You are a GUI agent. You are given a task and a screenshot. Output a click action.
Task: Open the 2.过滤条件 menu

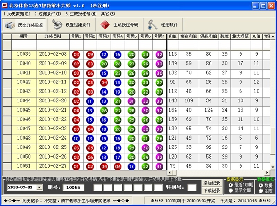[48, 14]
